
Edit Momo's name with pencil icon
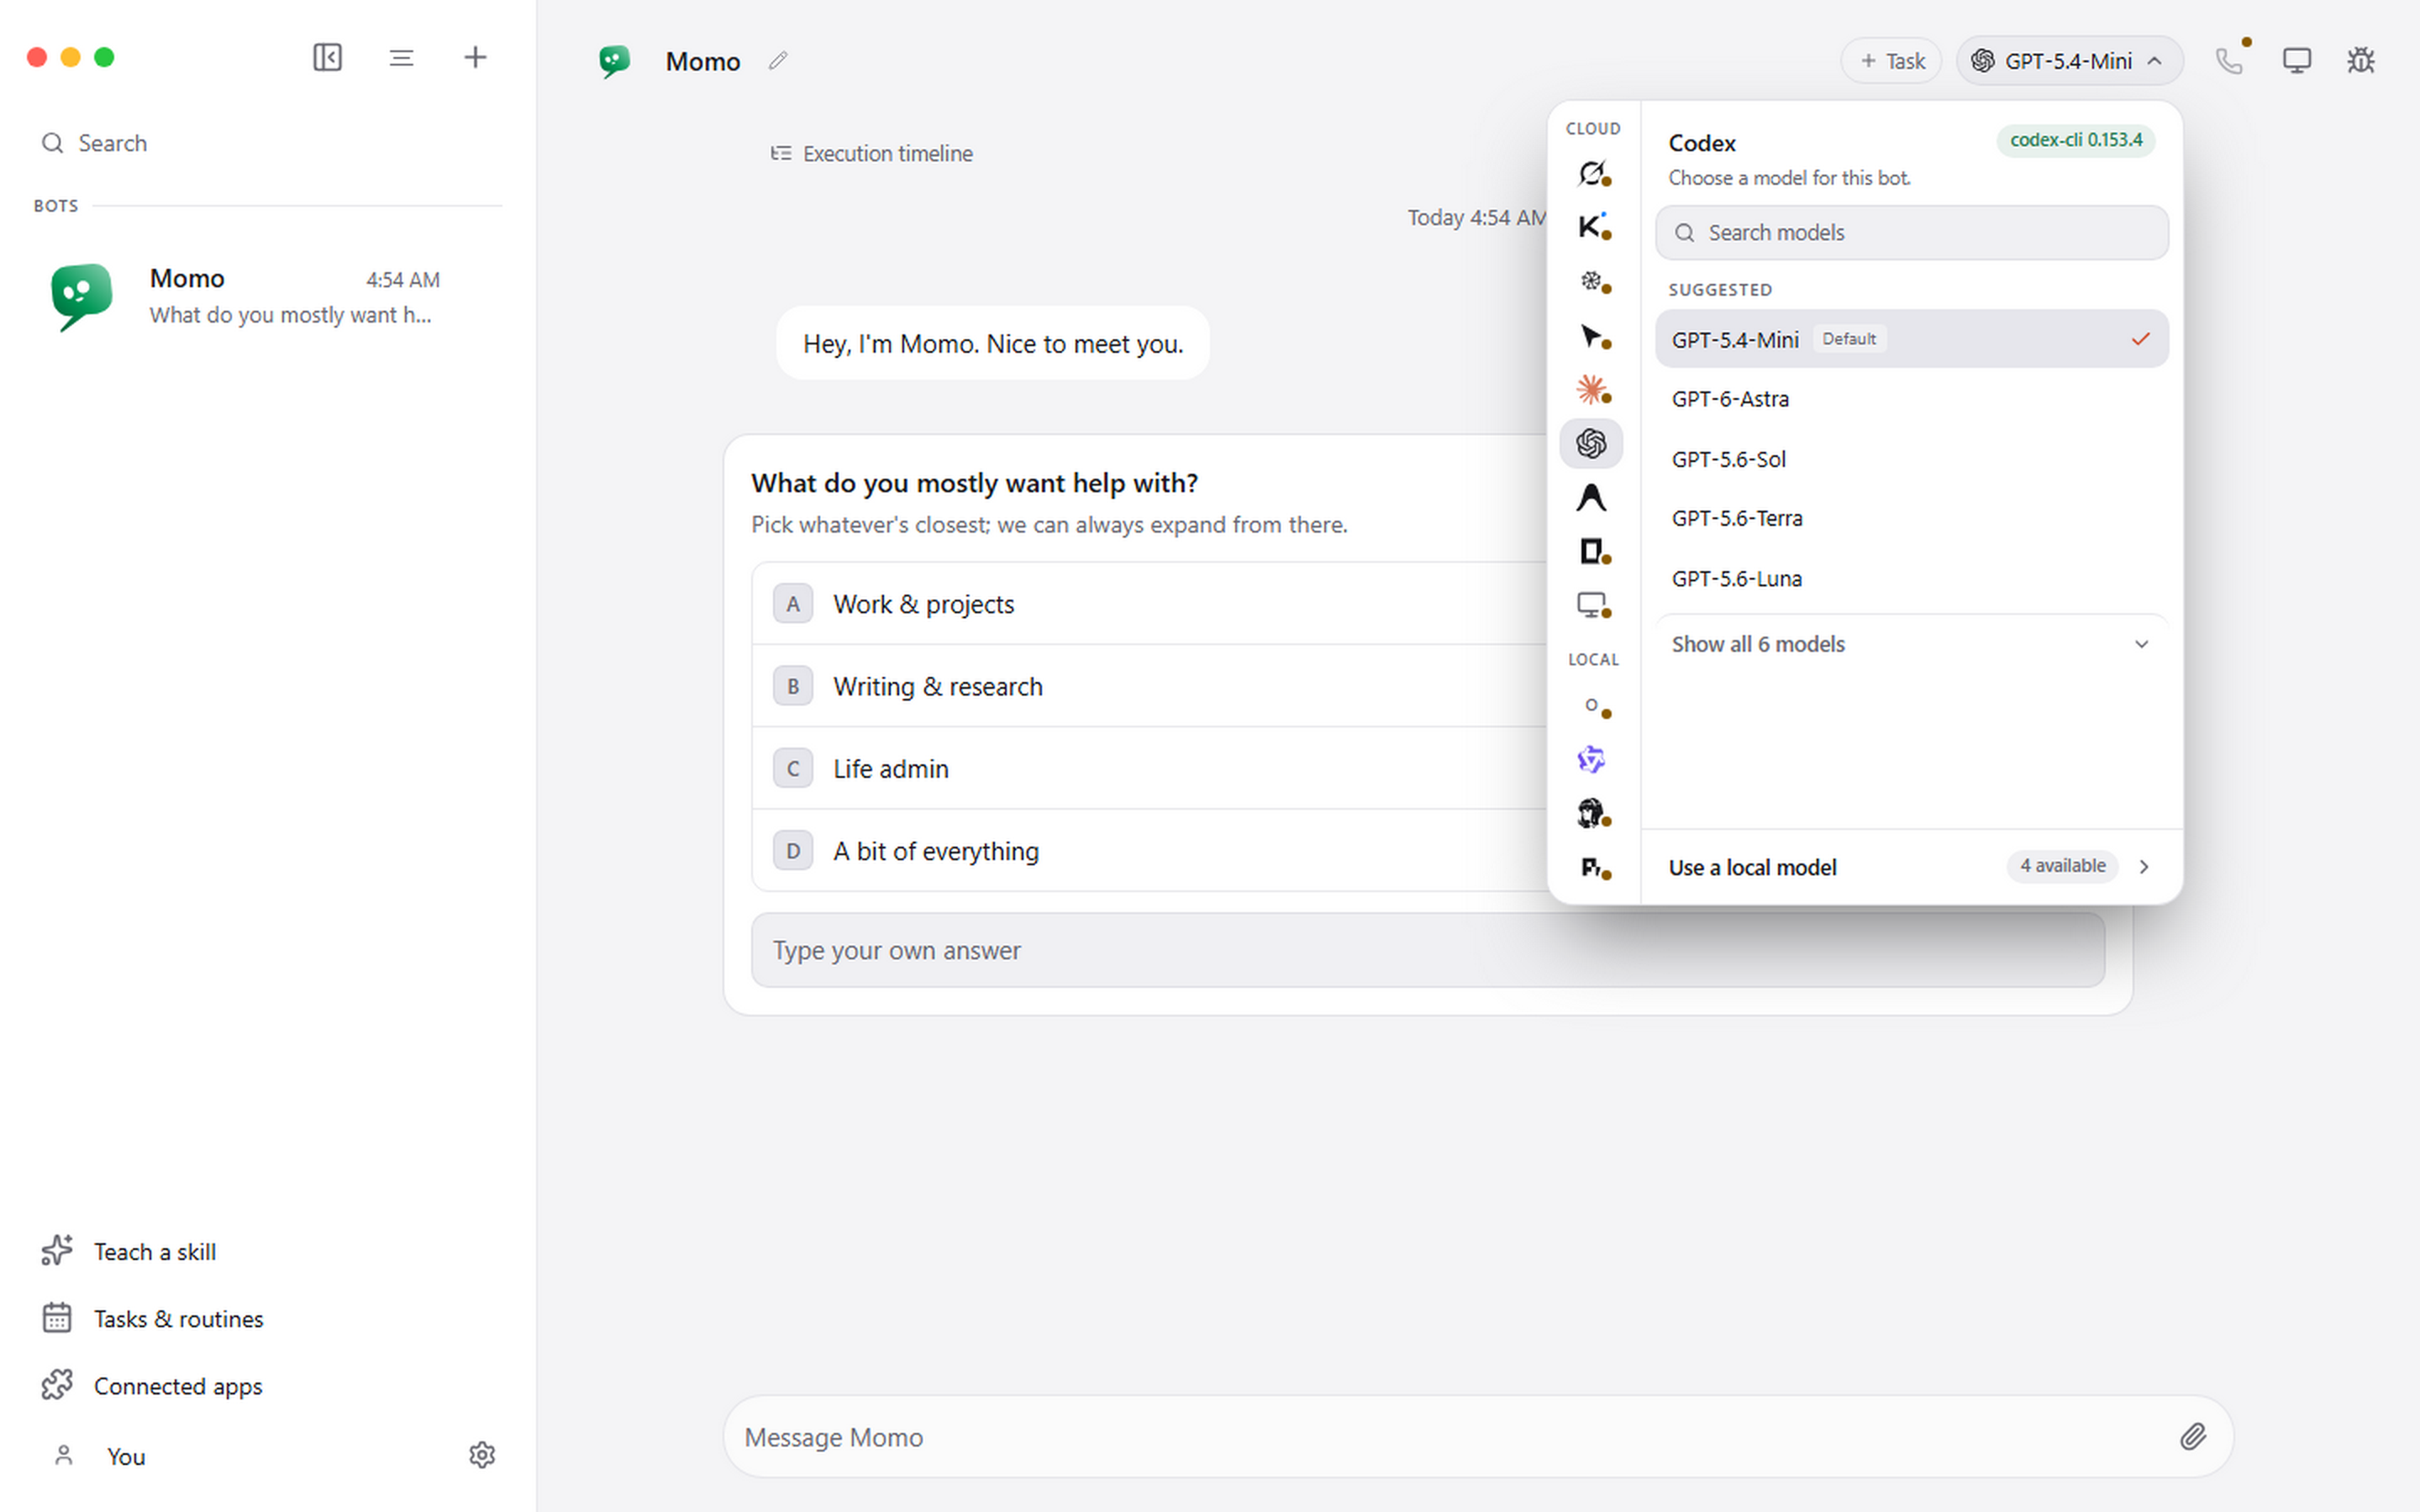click(x=778, y=61)
